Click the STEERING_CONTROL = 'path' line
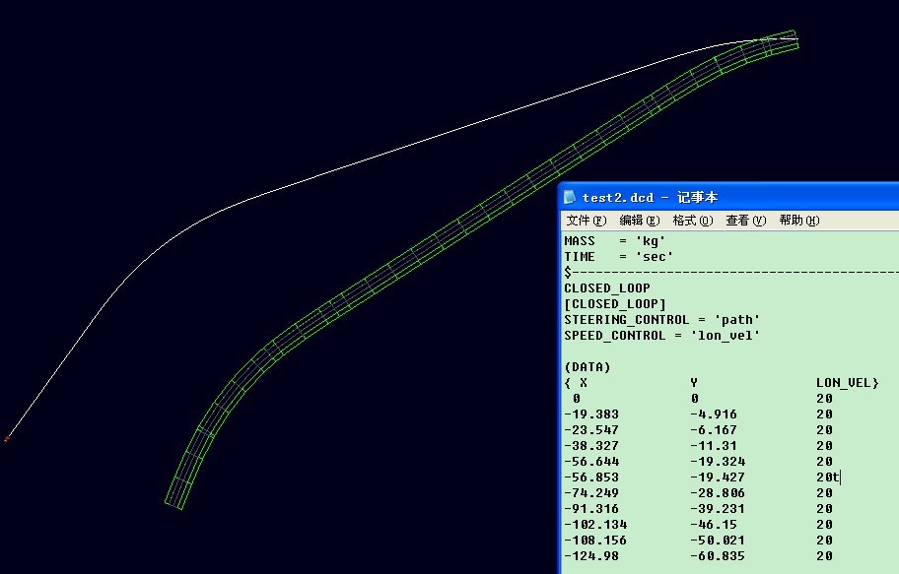899x574 pixels. [x=661, y=320]
